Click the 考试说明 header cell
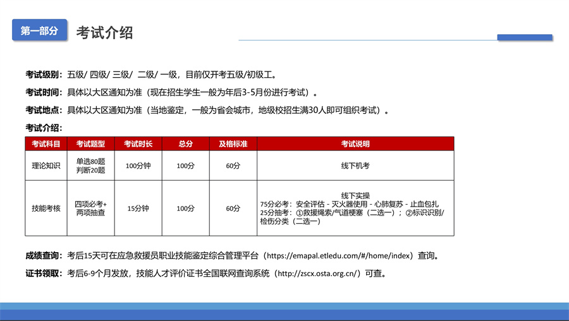 click(355, 144)
